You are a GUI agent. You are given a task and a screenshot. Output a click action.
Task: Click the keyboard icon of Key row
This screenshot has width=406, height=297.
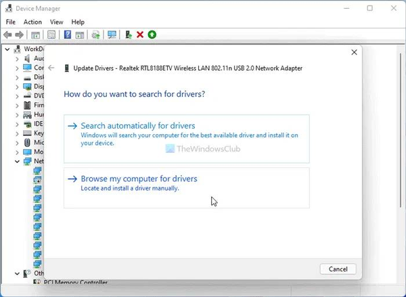click(27, 133)
